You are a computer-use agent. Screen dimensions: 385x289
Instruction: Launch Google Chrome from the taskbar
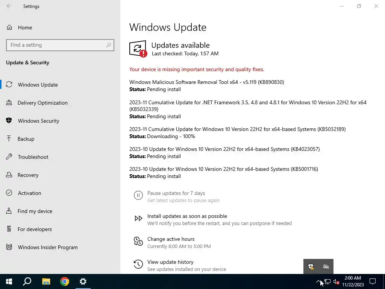(x=65, y=281)
